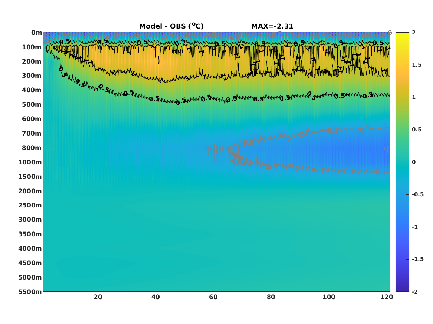
Task: Click the x-axis tick label '100'
Action: point(329,297)
